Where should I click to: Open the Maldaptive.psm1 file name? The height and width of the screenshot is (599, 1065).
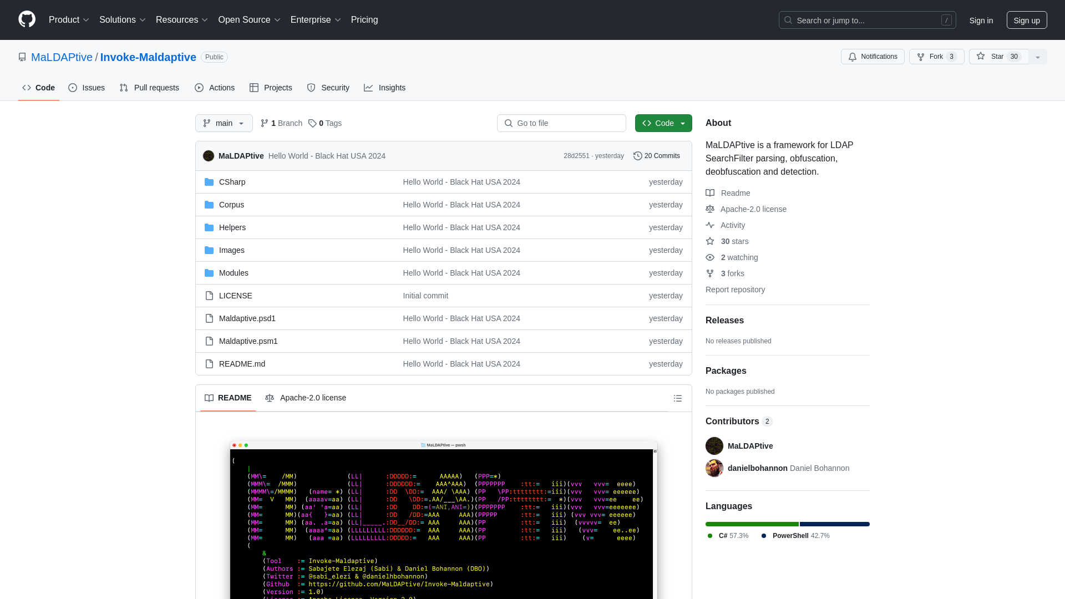[248, 341]
